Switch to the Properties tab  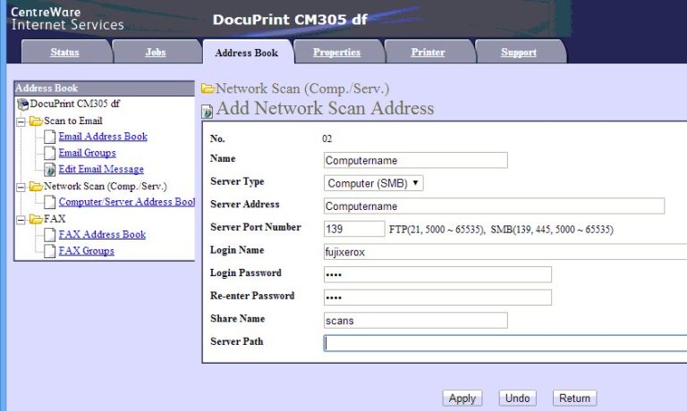pyautogui.click(x=337, y=53)
